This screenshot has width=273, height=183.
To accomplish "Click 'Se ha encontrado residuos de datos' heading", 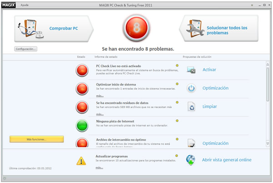I will click(x=122, y=103).
